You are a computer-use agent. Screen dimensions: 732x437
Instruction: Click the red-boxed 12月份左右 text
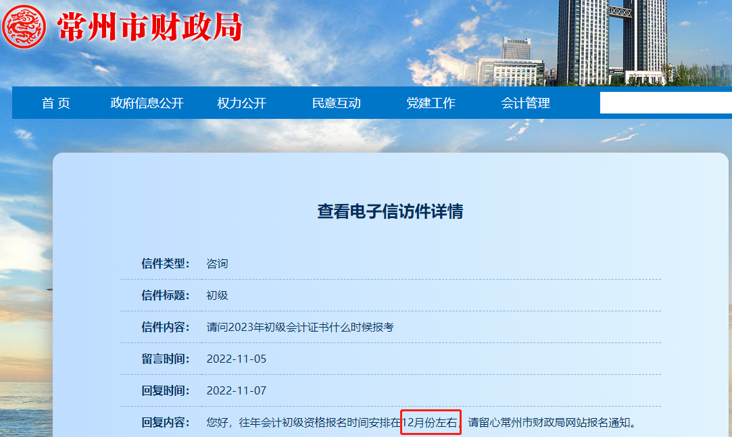(x=431, y=423)
